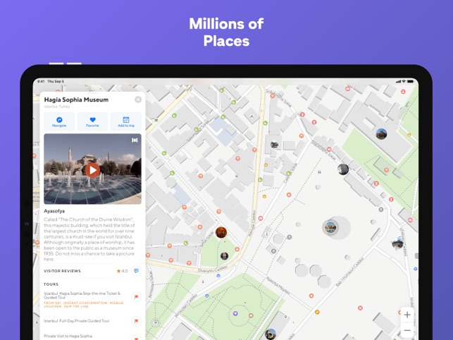
Task: Click the 4.0 star rating
Action: click(122, 271)
